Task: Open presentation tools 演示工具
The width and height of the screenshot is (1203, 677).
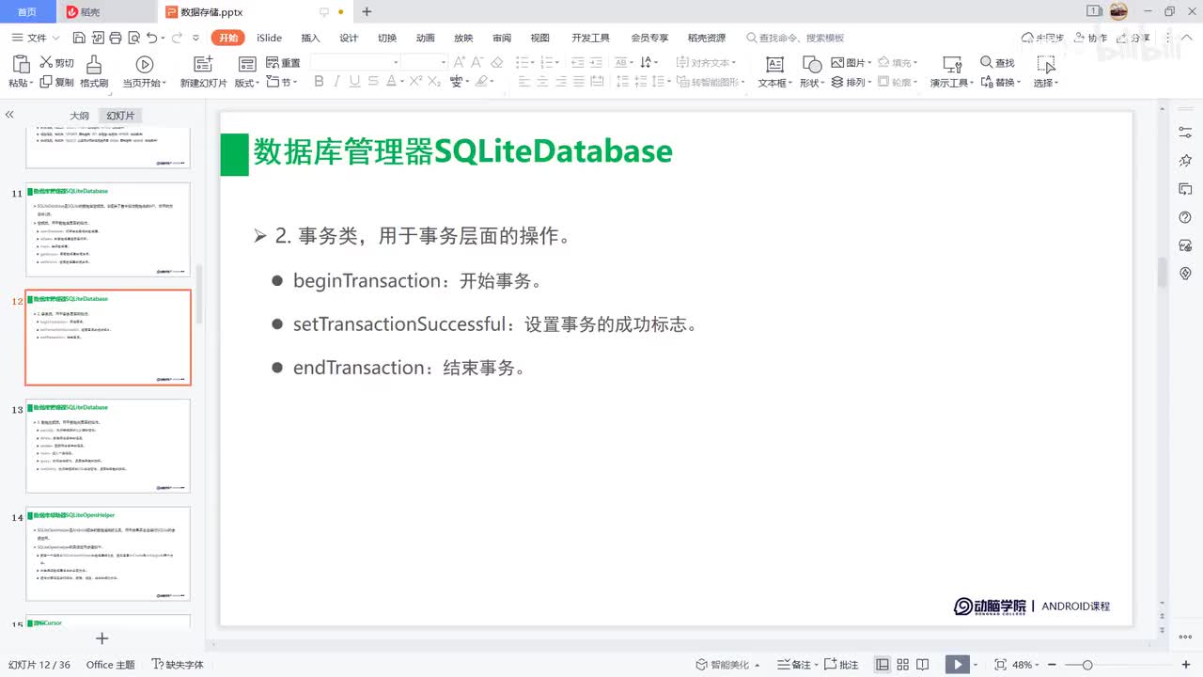Action: point(952,71)
